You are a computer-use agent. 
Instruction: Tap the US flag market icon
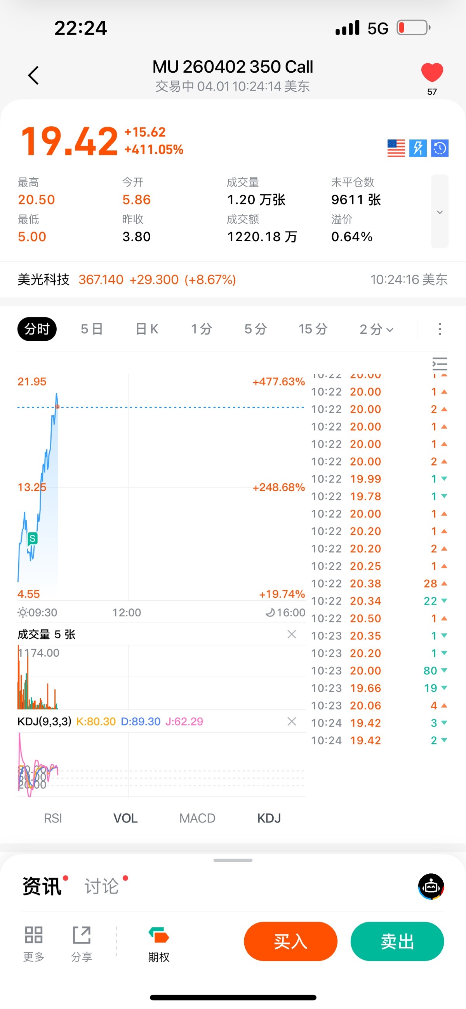point(396,148)
